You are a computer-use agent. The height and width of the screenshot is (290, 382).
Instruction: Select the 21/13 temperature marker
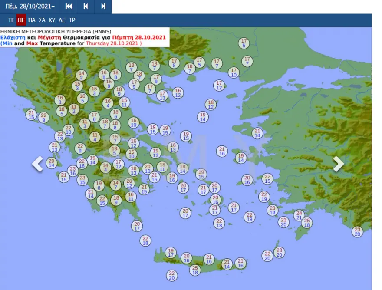coord(54,147)
